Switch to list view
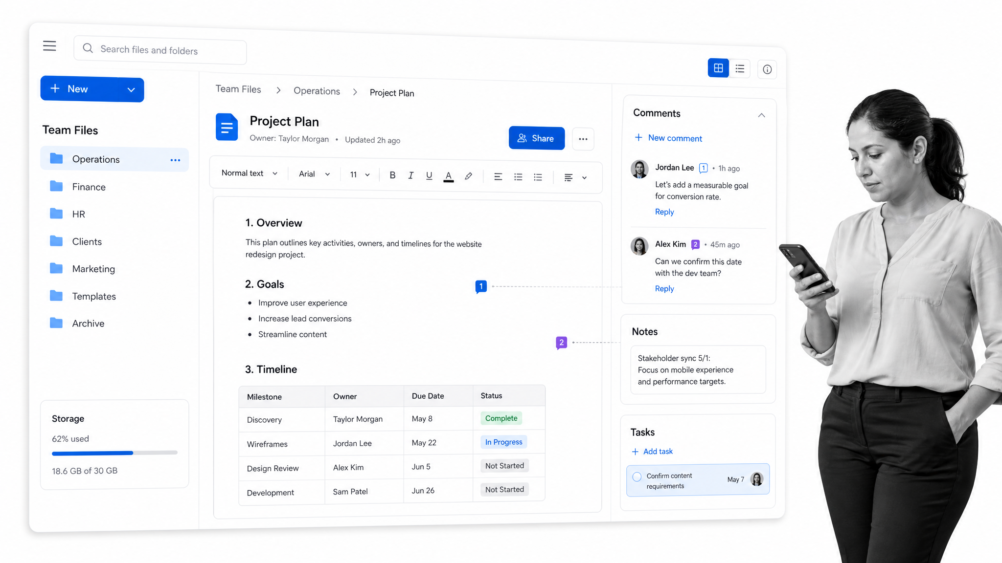This screenshot has width=1002, height=563. coord(740,69)
